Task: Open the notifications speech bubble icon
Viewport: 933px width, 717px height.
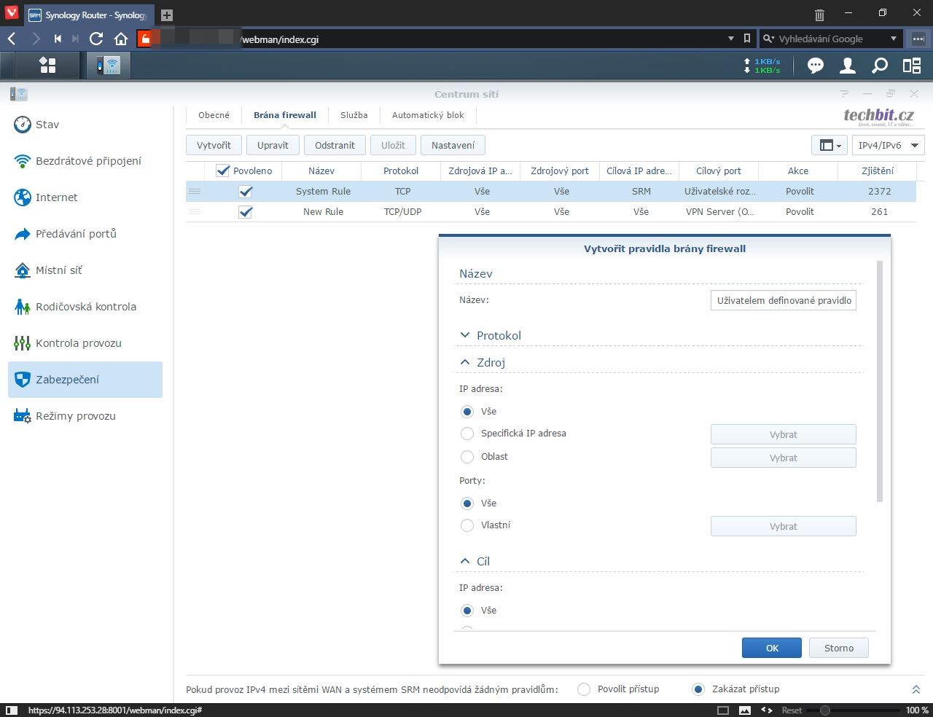Action: [815, 66]
